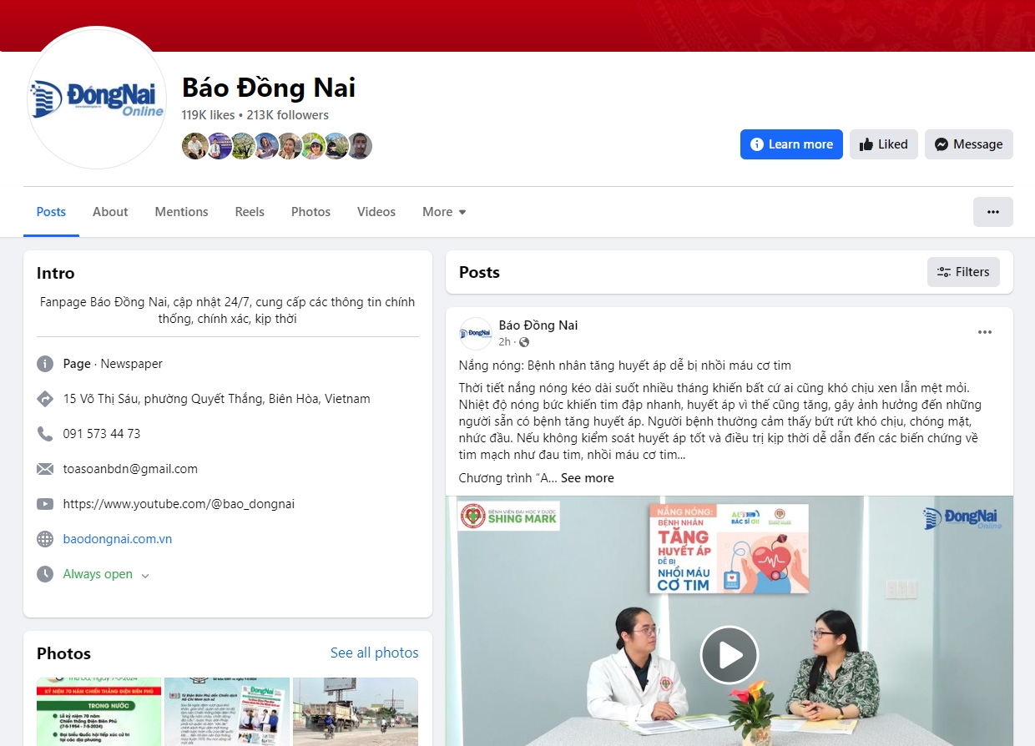Click the globe public audience icon
The height and width of the screenshot is (746, 1035).
(524, 342)
